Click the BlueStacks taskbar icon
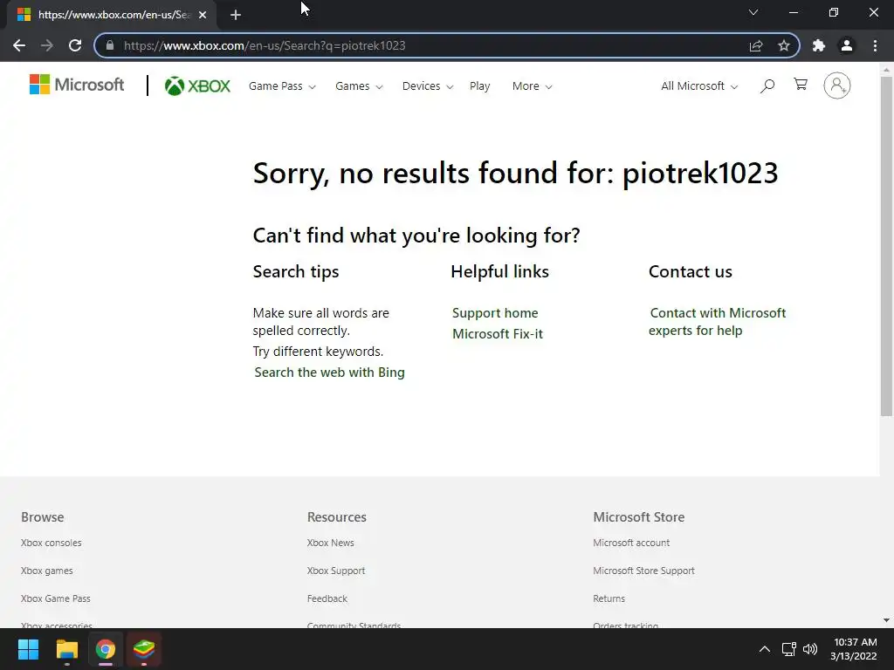Viewport: 894px width, 670px height. coord(144,649)
